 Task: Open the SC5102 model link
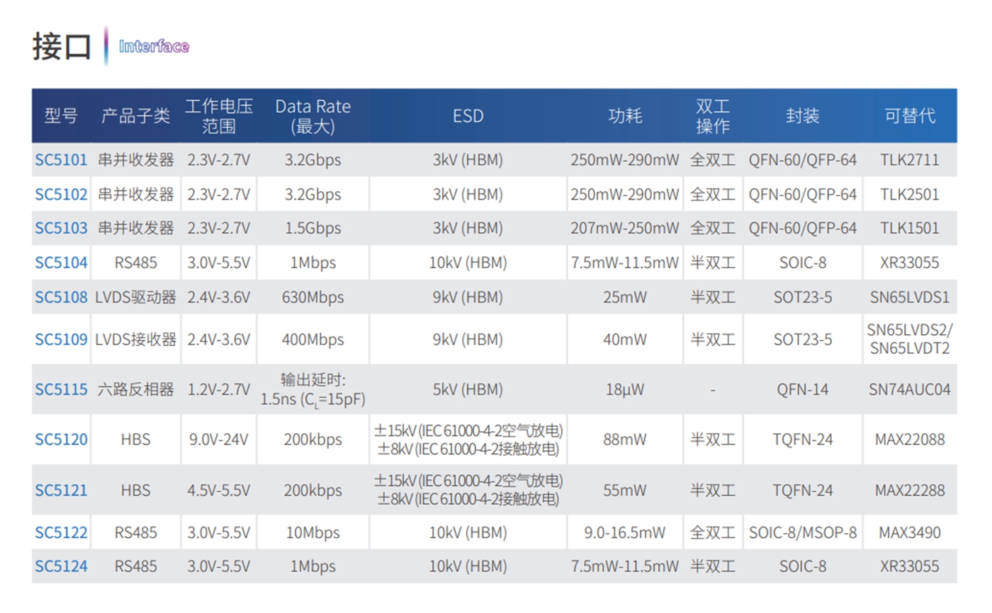point(62,194)
